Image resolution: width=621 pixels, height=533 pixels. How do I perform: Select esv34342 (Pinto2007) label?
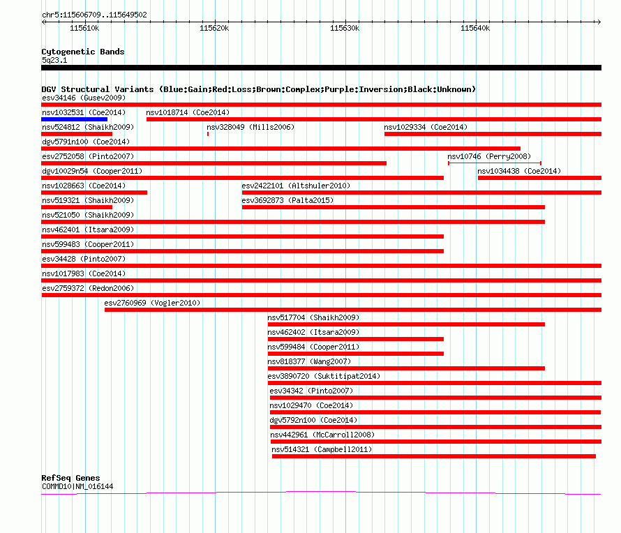tap(311, 391)
